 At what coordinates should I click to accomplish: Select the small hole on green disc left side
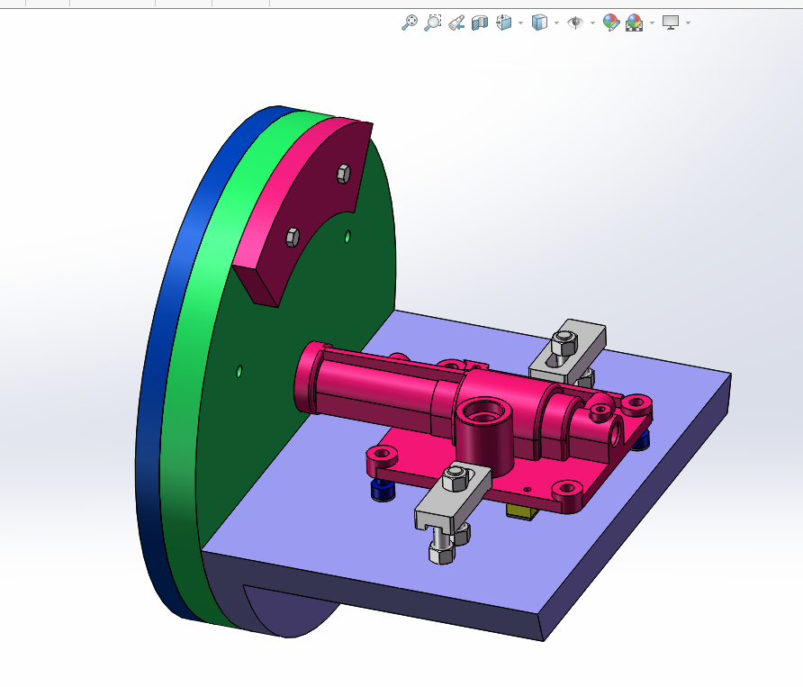pos(239,372)
